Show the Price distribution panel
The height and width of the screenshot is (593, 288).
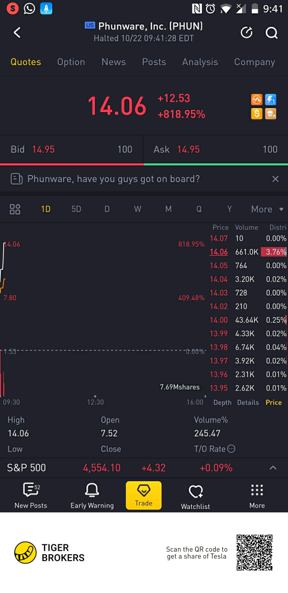pyautogui.click(x=274, y=402)
